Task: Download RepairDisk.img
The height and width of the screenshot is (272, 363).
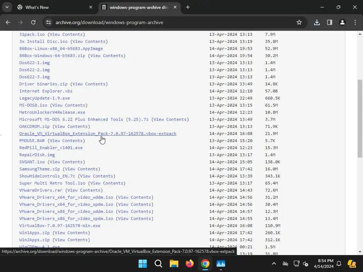Action: pos(37,155)
